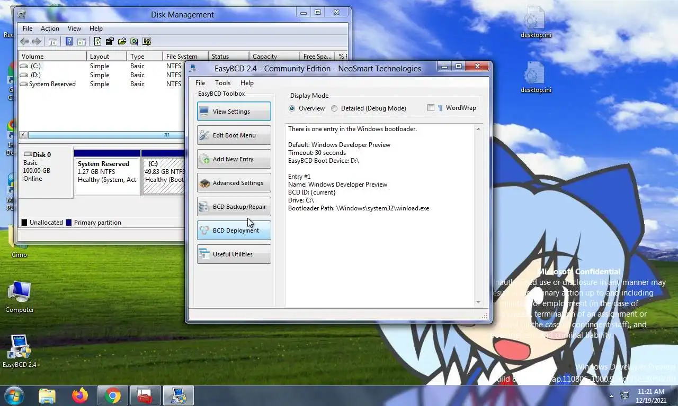Toggle action pane icon in Disk Management toolbar
This screenshot has width=678, height=406.
point(81,42)
